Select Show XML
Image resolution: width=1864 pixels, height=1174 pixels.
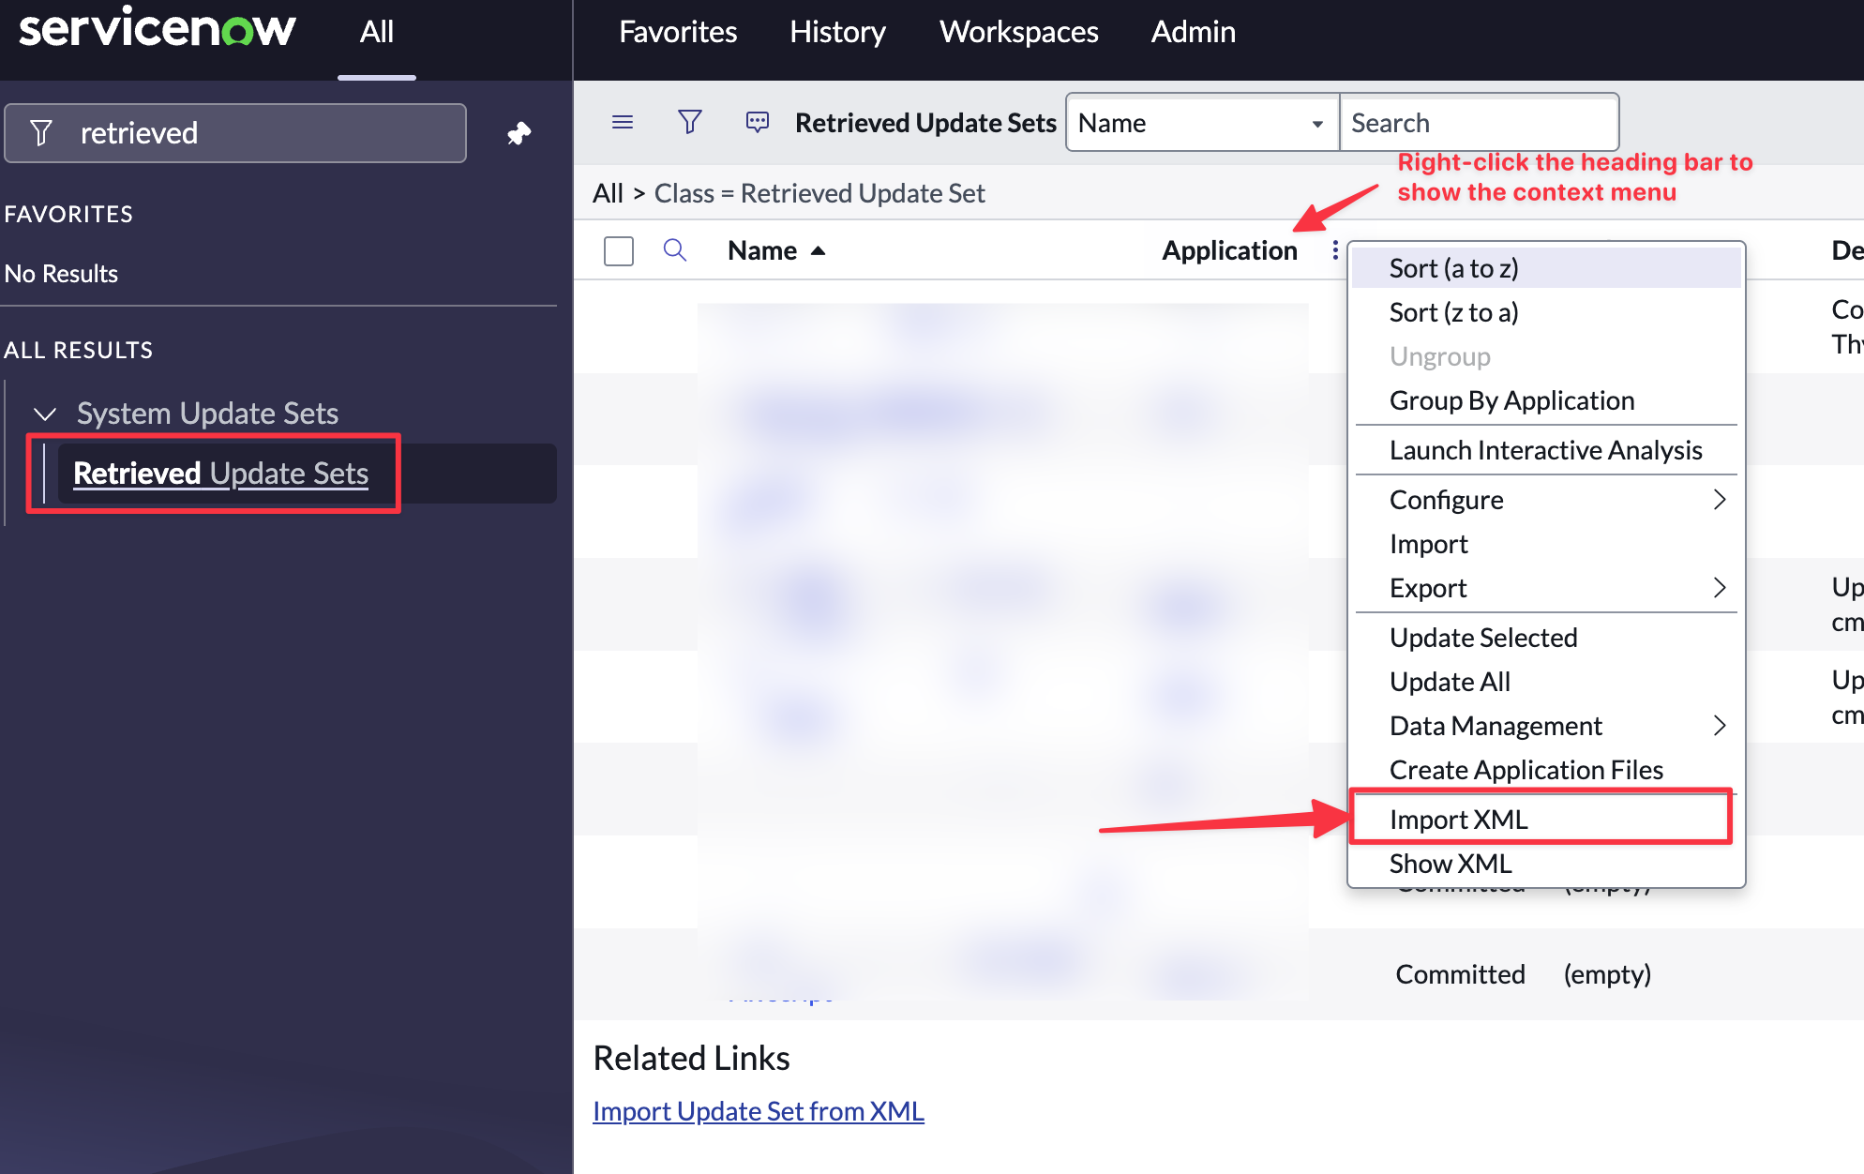pos(1547,864)
